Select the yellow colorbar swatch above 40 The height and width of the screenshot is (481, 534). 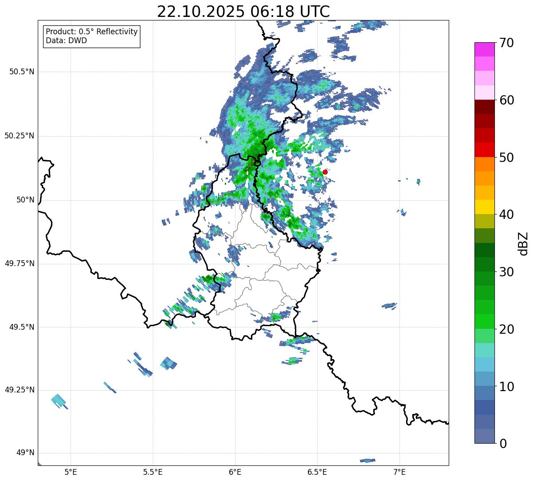click(x=484, y=207)
